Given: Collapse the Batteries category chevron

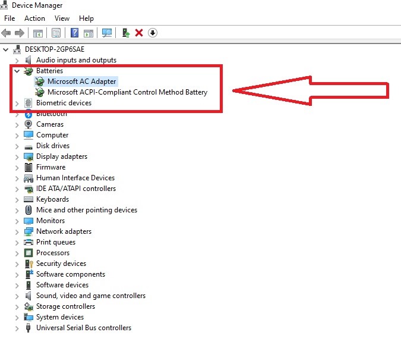Looking at the screenshot, I should 17,71.
